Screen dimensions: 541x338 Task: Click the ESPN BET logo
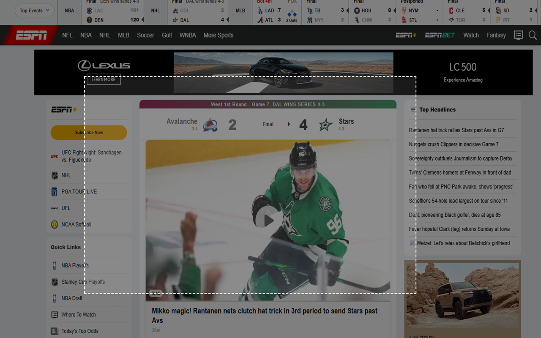[x=440, y=35]
